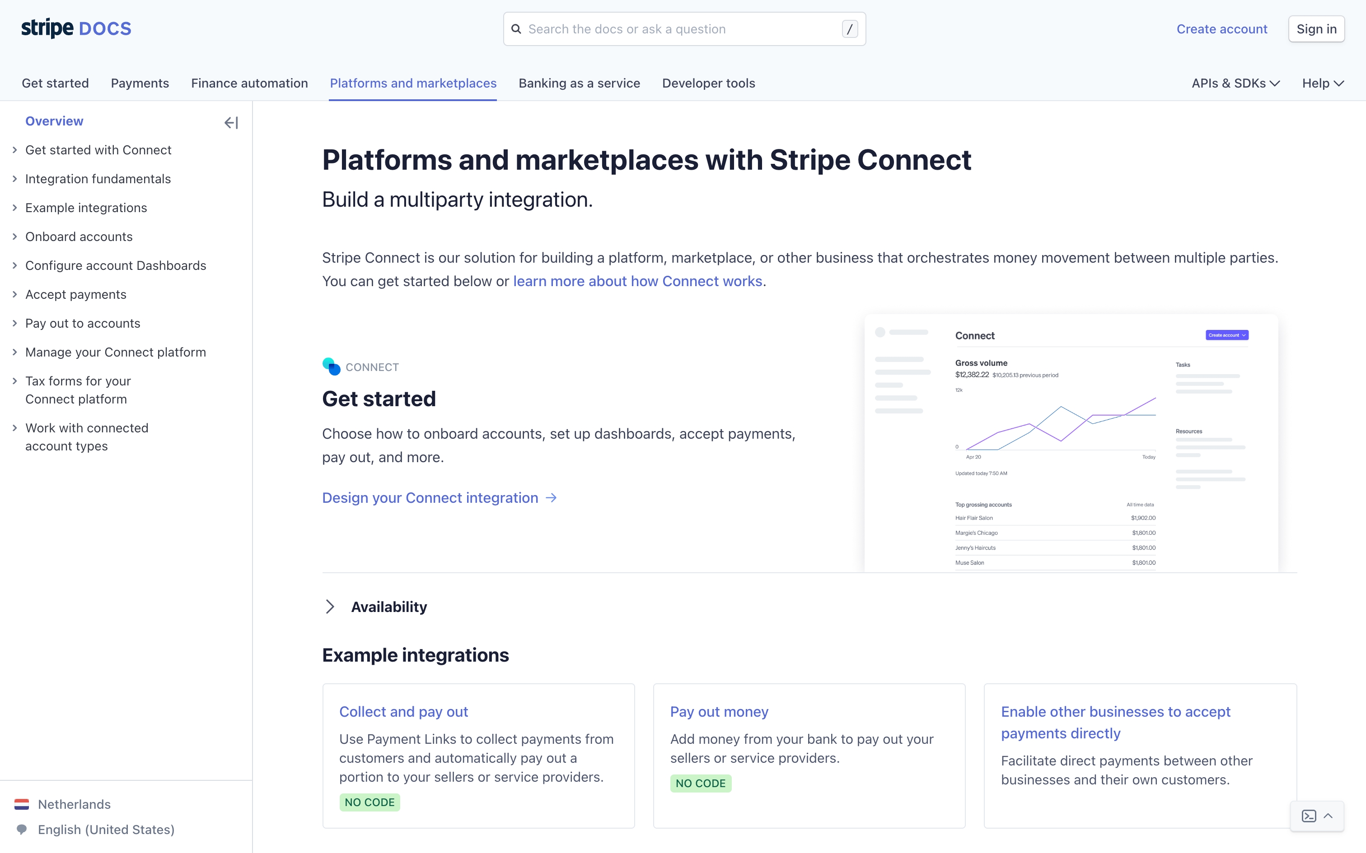Click the Netherlands flag icon
Viewport: 1366px width, 853px height.
pyautogui.click(x=21, y=804)
